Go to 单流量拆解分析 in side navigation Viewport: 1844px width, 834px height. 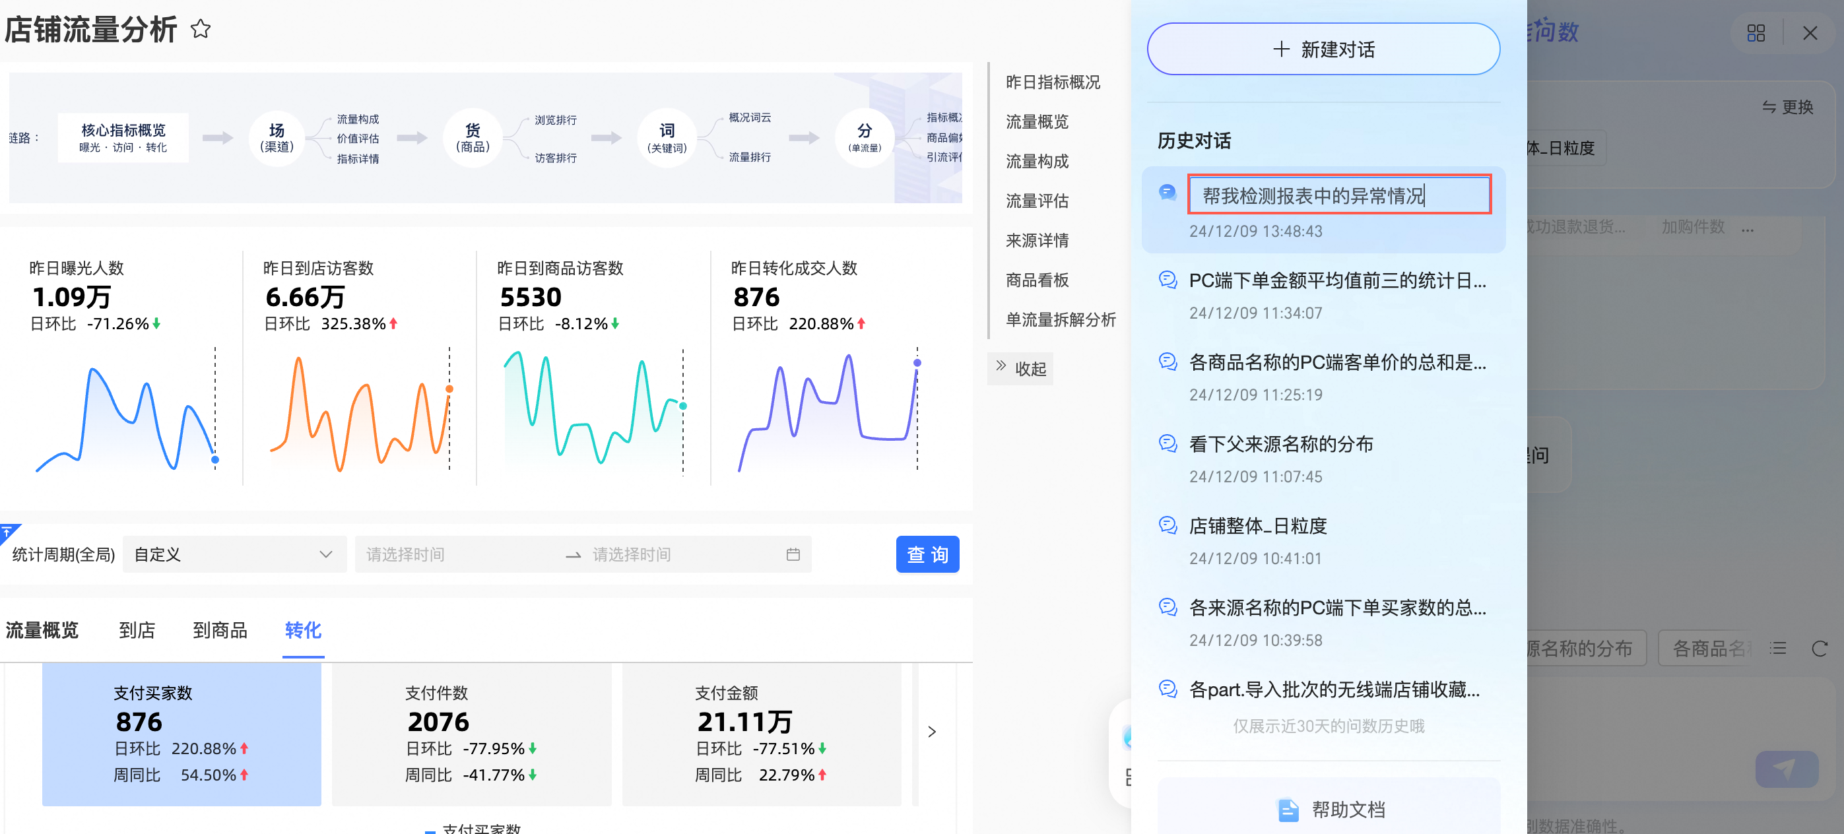click(1060, 319)
